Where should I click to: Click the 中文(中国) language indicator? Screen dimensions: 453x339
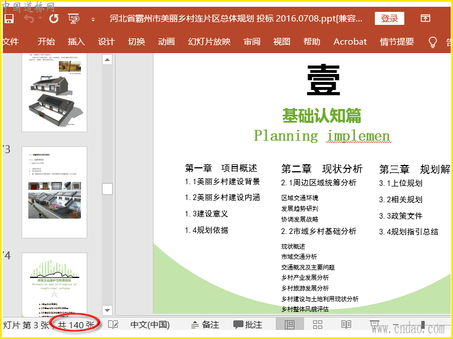pos(150,325)
